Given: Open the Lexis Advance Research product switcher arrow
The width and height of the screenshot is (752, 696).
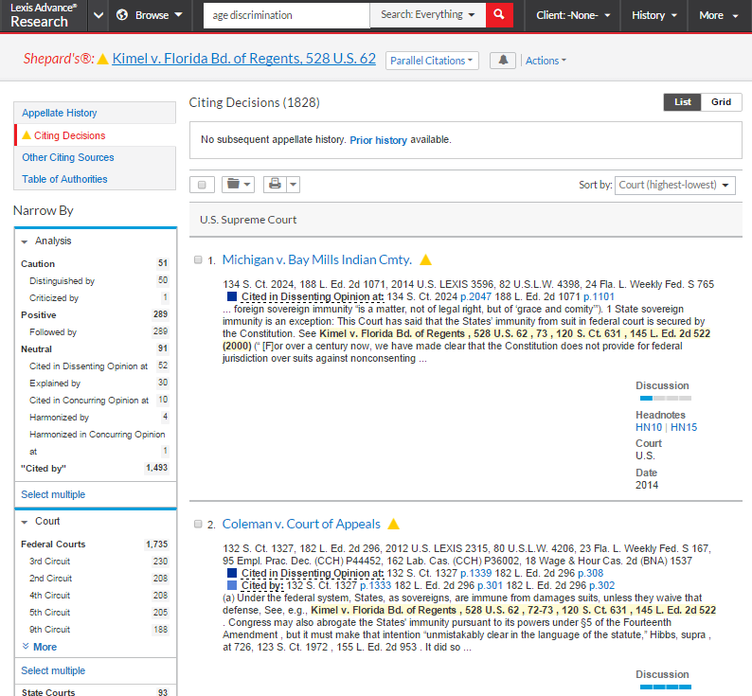Looking at the screenshot, I should click(x=98, y=15).
